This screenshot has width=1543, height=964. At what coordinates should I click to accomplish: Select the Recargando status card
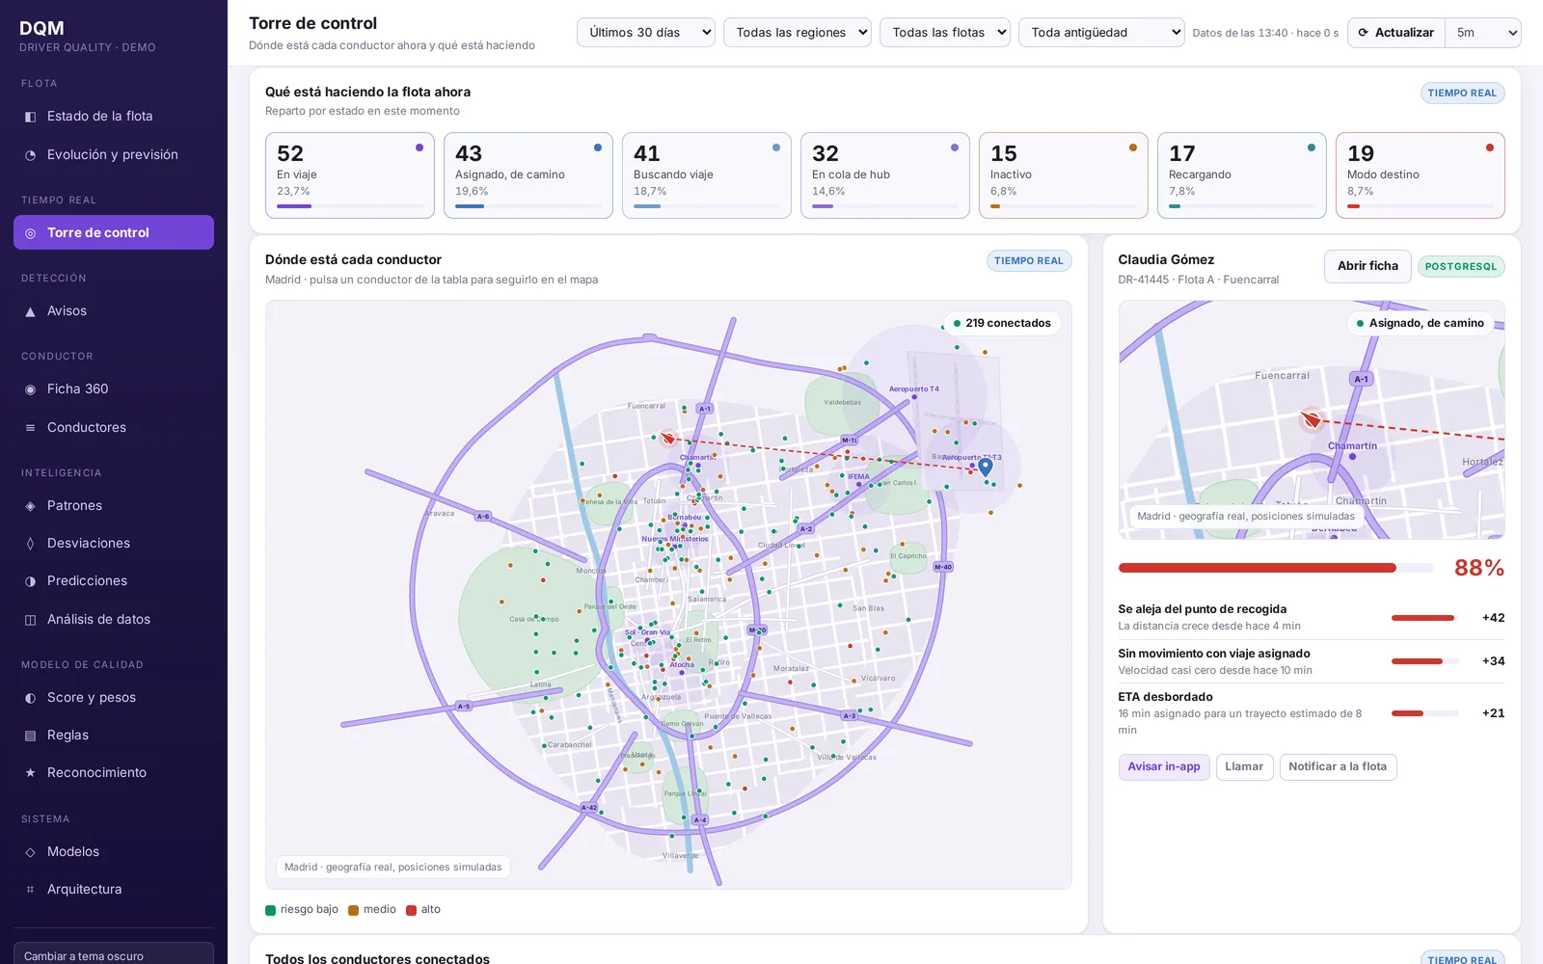(x=1242, y=175)
